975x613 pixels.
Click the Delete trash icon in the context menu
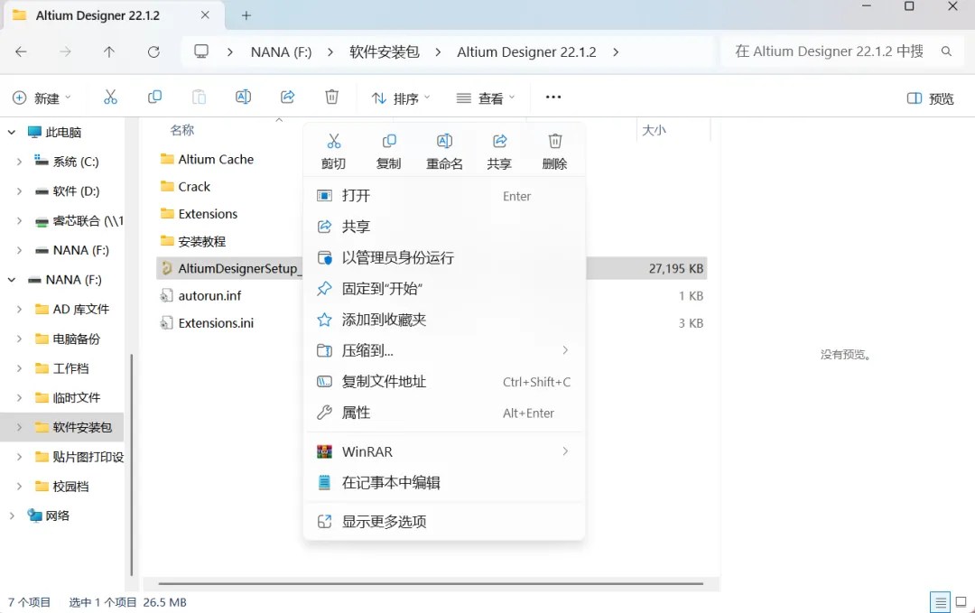(555, 141)
